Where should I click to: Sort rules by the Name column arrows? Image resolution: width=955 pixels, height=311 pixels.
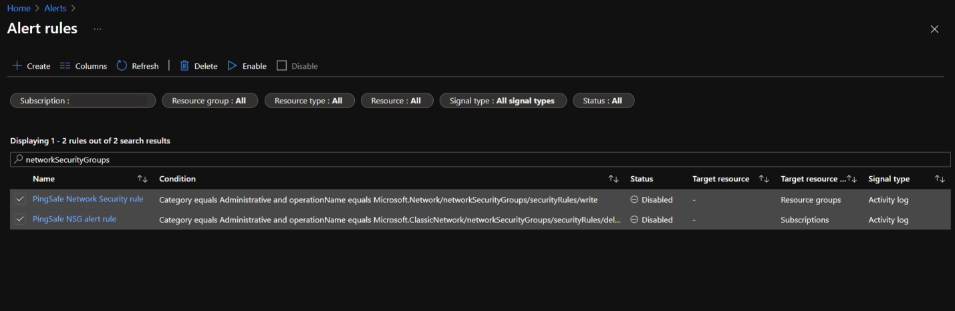pos(142,179)
